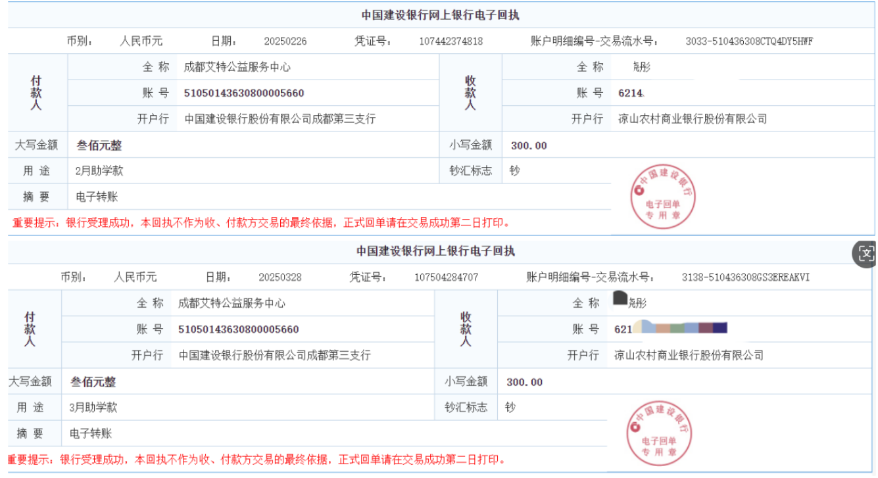This screenshot has height=478, width=878.
Task: Click red 重要提示 notice under 2月助学款 receipt
Action: 262,223
